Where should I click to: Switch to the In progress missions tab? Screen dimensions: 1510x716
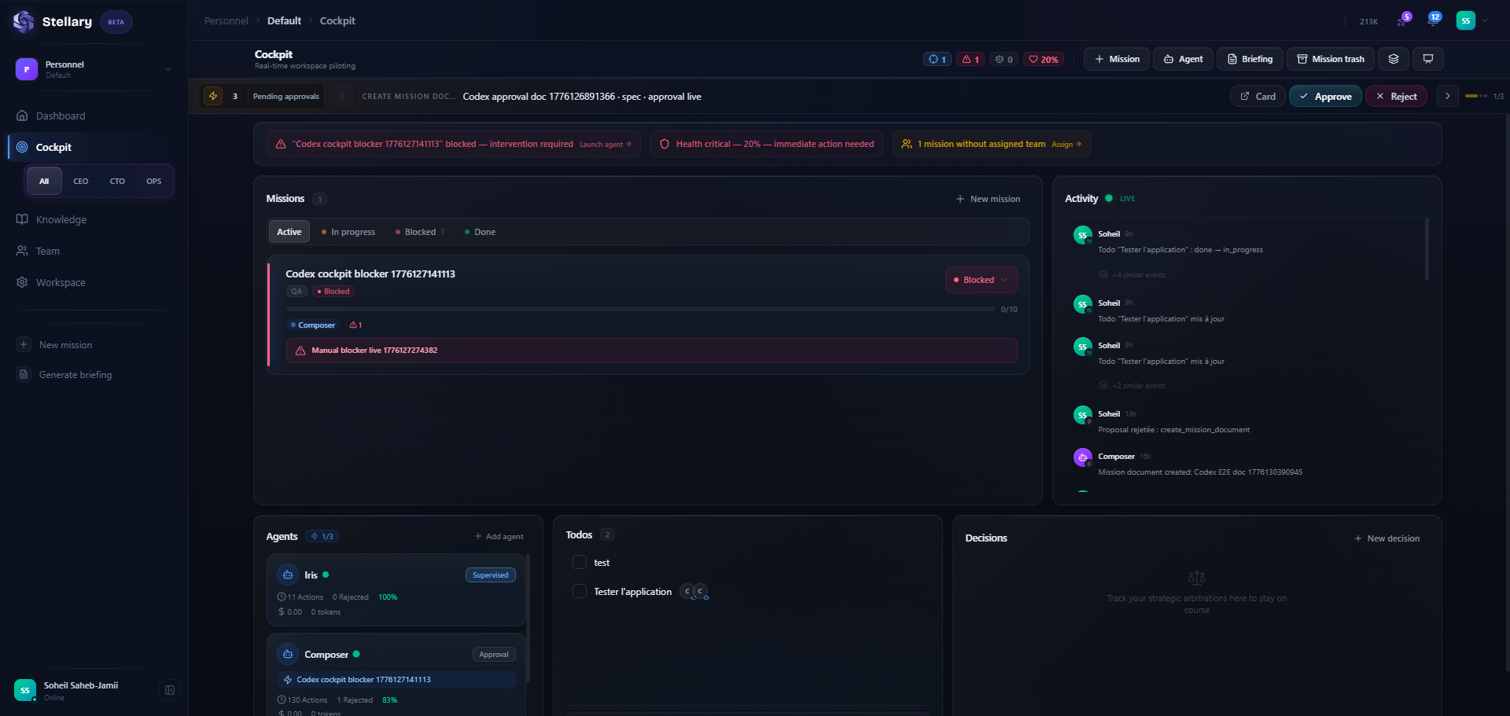click(348, 232)
